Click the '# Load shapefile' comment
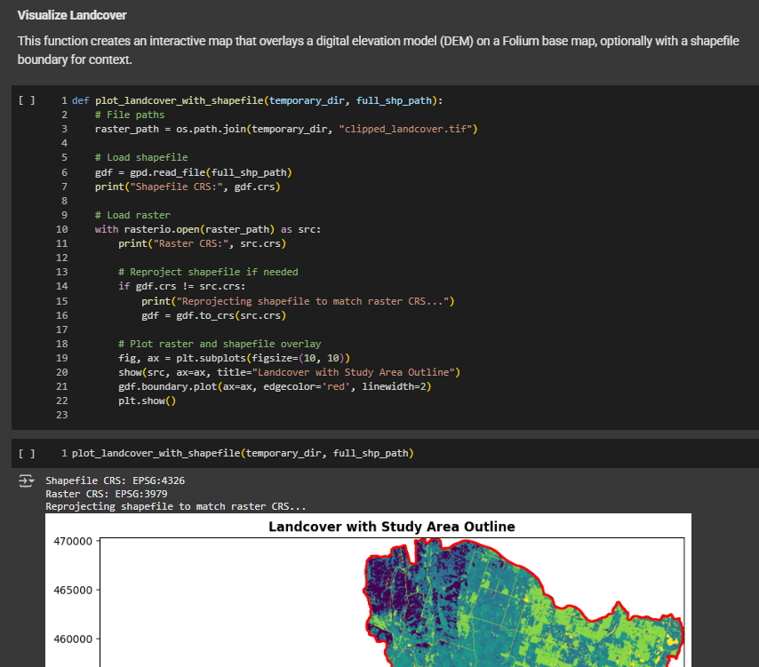Image resolution: width=759 pixels, height=667 pixels. coord(141,158)
